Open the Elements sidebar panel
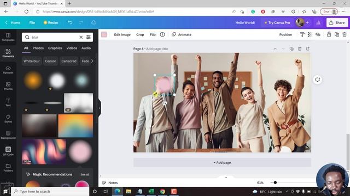This screenshot has height=196, width=350. click(8, 53)
